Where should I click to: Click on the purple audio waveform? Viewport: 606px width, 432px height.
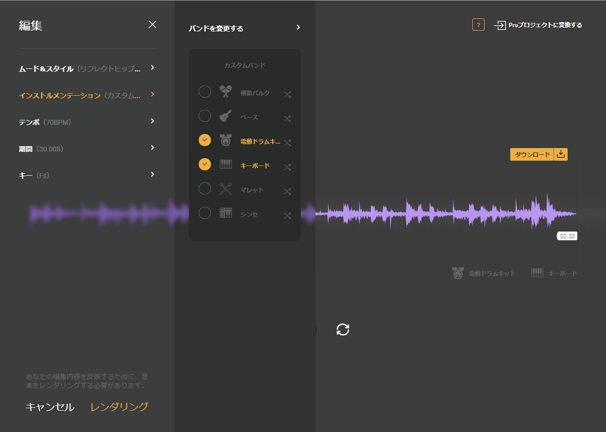446,213
